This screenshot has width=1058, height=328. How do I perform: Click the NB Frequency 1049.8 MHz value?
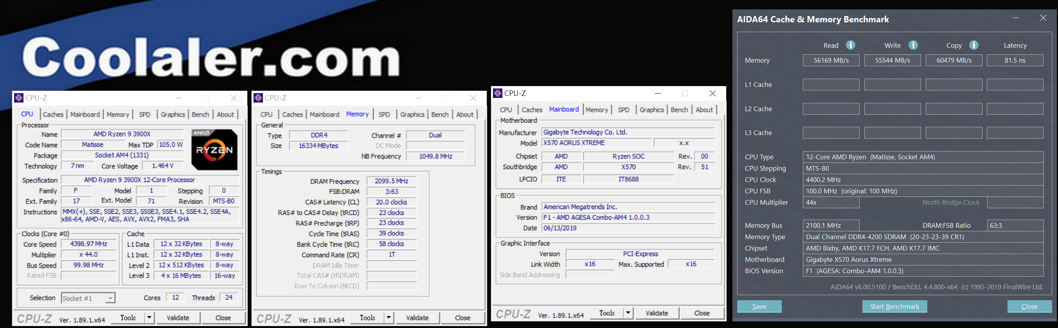(x=435, y=156)
